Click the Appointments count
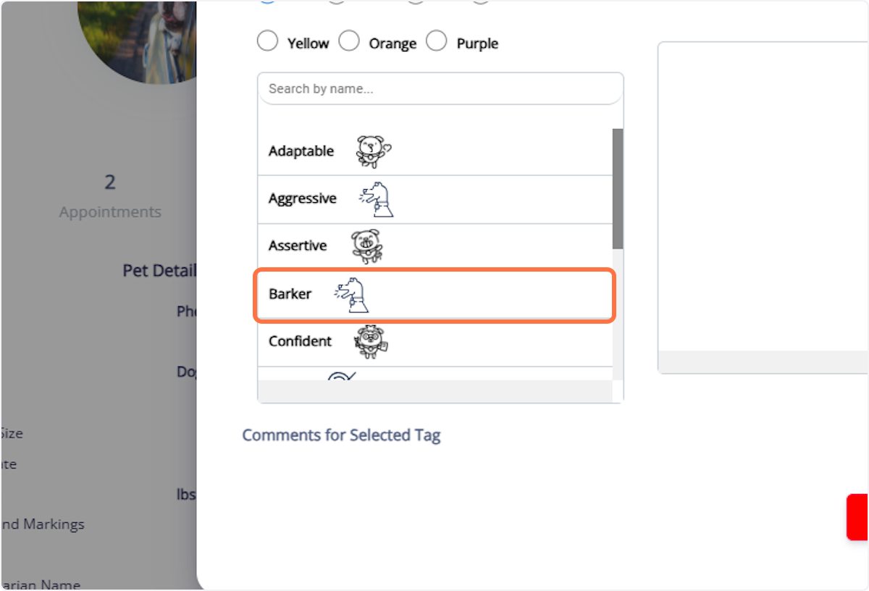 click(x=110, y=182)
